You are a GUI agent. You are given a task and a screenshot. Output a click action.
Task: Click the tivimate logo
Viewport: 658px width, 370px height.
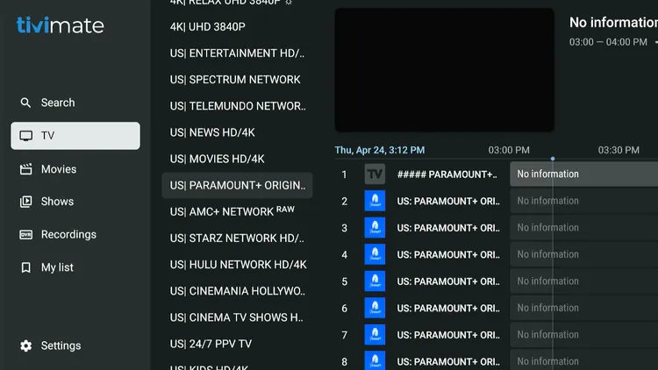(x=60, y=25)
